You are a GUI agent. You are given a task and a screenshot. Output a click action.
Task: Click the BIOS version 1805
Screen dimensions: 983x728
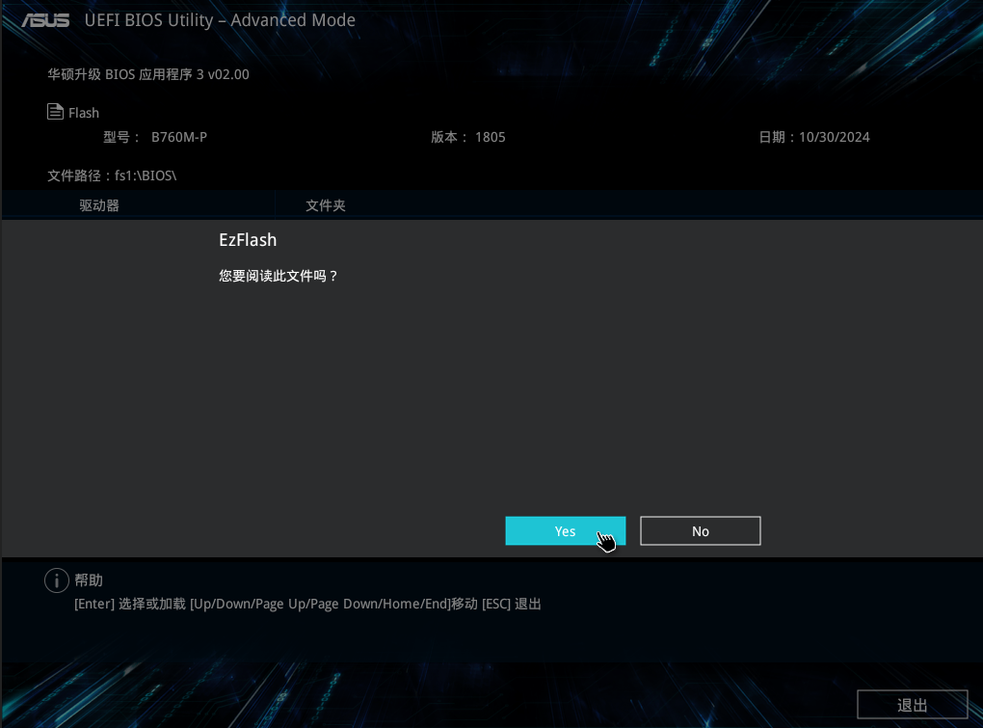(x=490, y=137)
